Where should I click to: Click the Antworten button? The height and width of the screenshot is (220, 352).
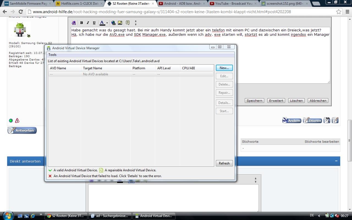[x=22, y=130]
